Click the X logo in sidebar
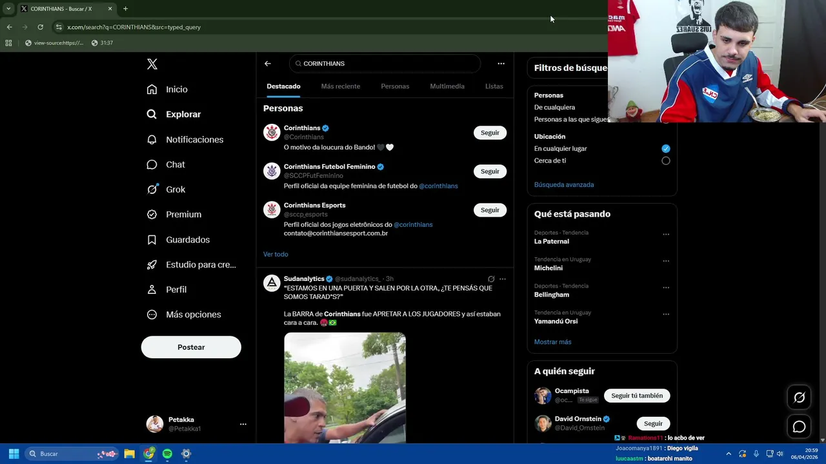Screen dimensions: 826x464 (x=152, y=64)
